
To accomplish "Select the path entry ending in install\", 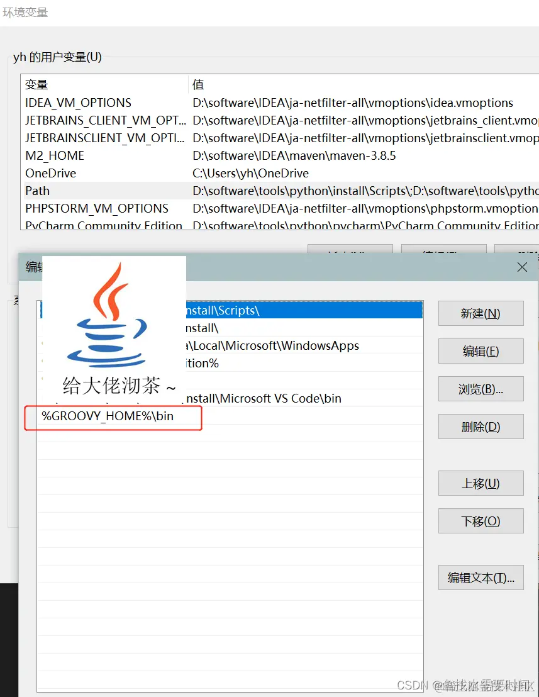I will click(x=230, y=328).
